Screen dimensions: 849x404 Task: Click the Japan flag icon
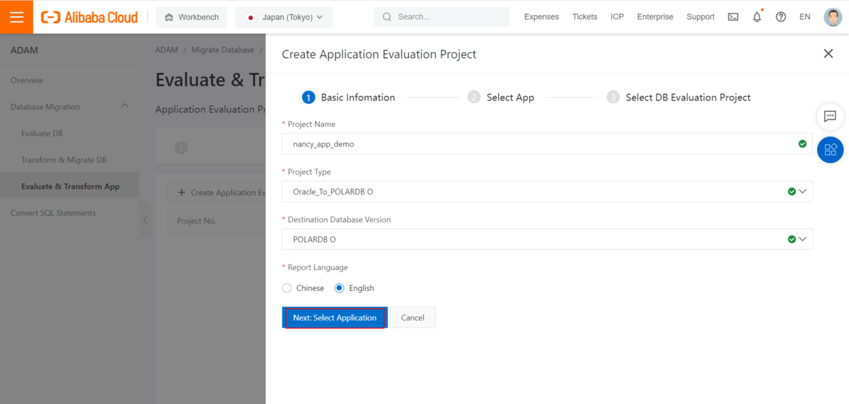coord(250,17)
